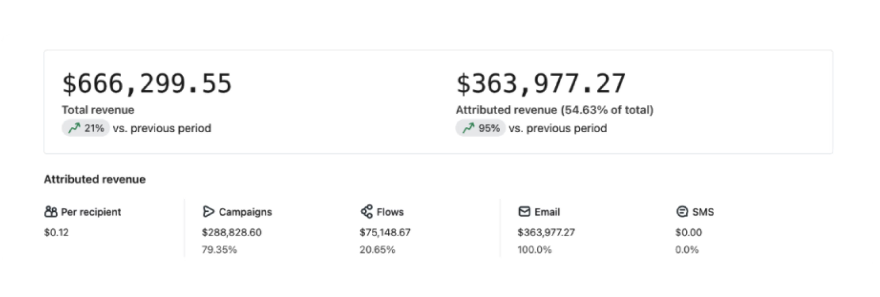Click the Per recipient people icon
The height and width of the screenshot is (297, 880).
pos(51,212)
